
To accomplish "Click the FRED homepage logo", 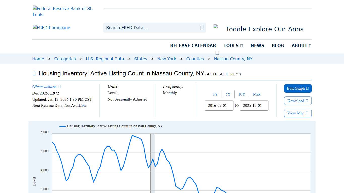I will pos(51,28).
